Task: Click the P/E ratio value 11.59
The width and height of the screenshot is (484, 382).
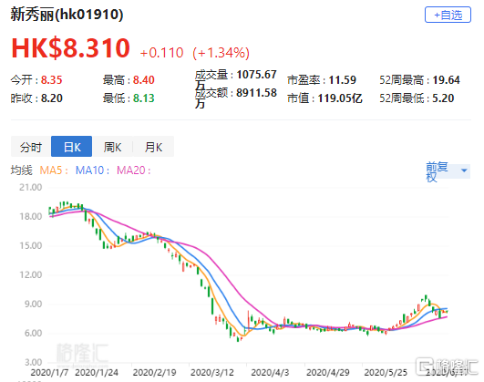Action: 343,80
